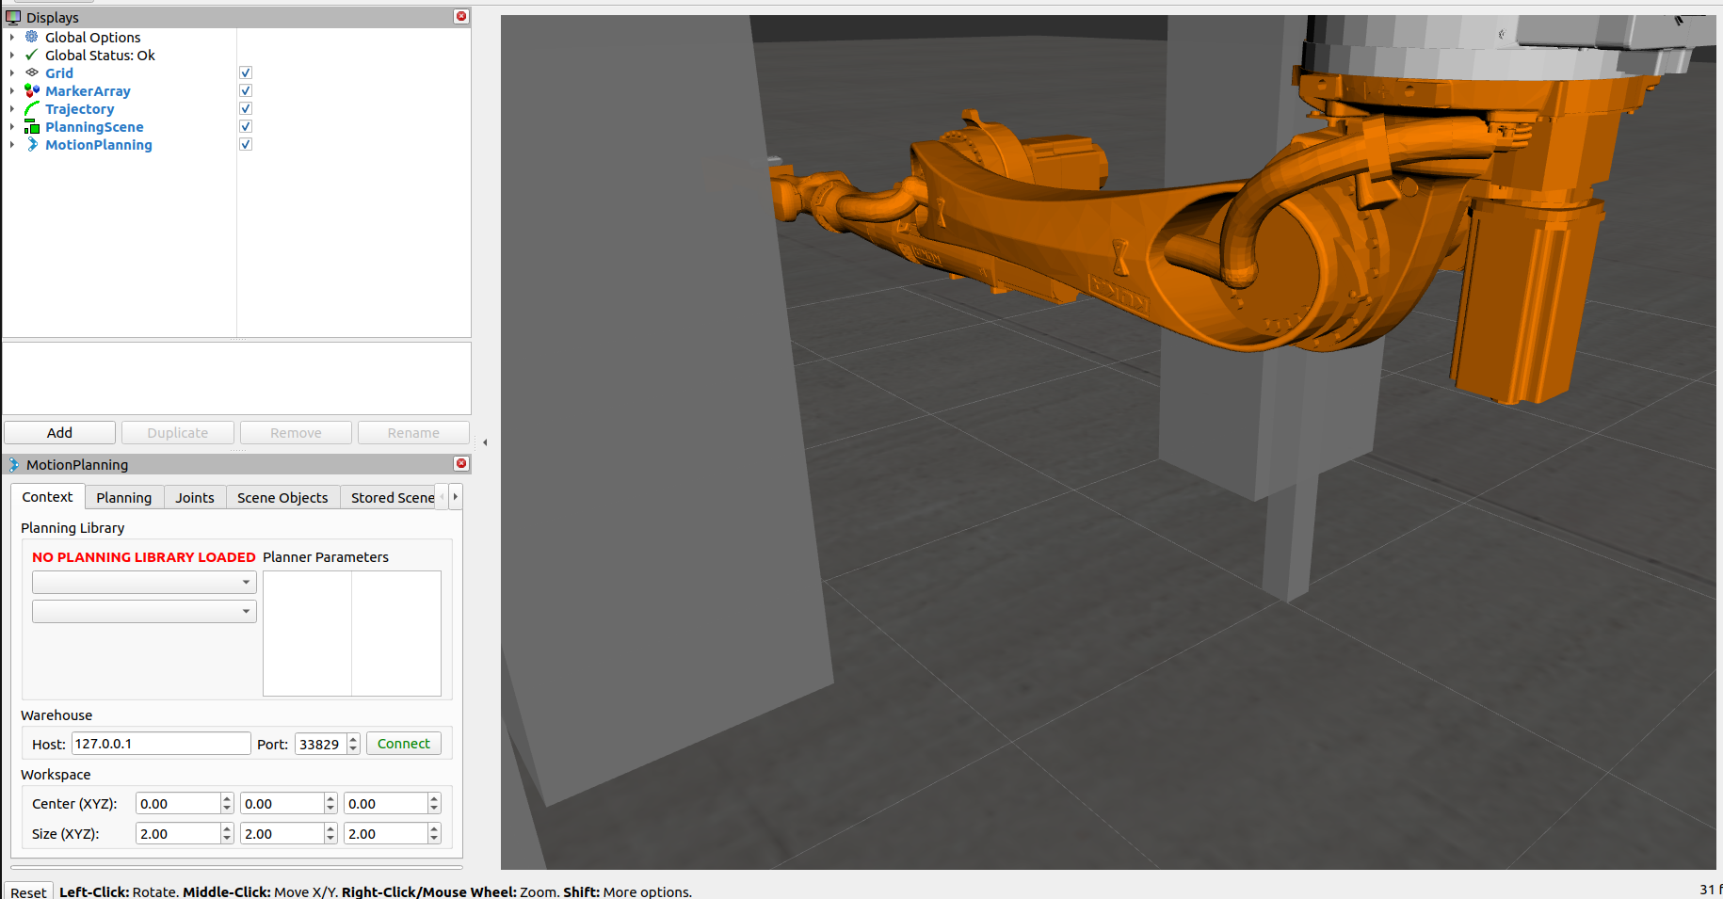Increase the Port value with the stepper
Image resolution: width=1723 pixels, height=899 pixels.
point(352,738)
